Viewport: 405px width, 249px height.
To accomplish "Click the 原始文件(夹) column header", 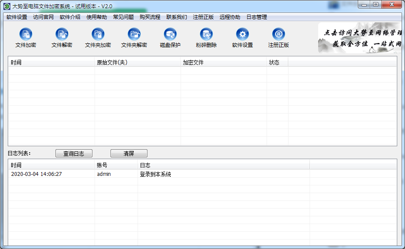I will pos(138,62).
